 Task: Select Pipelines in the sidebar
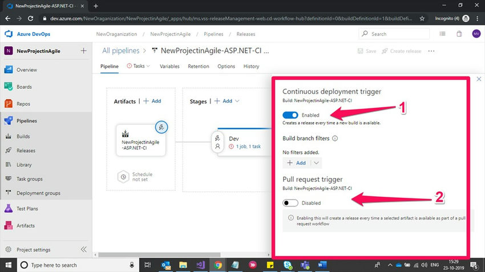[27, 121]
